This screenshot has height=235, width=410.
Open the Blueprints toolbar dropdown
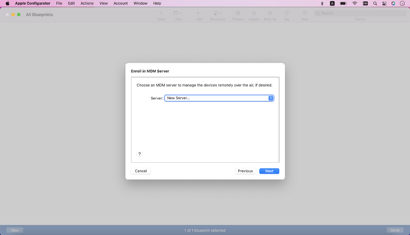click(218, 13)
